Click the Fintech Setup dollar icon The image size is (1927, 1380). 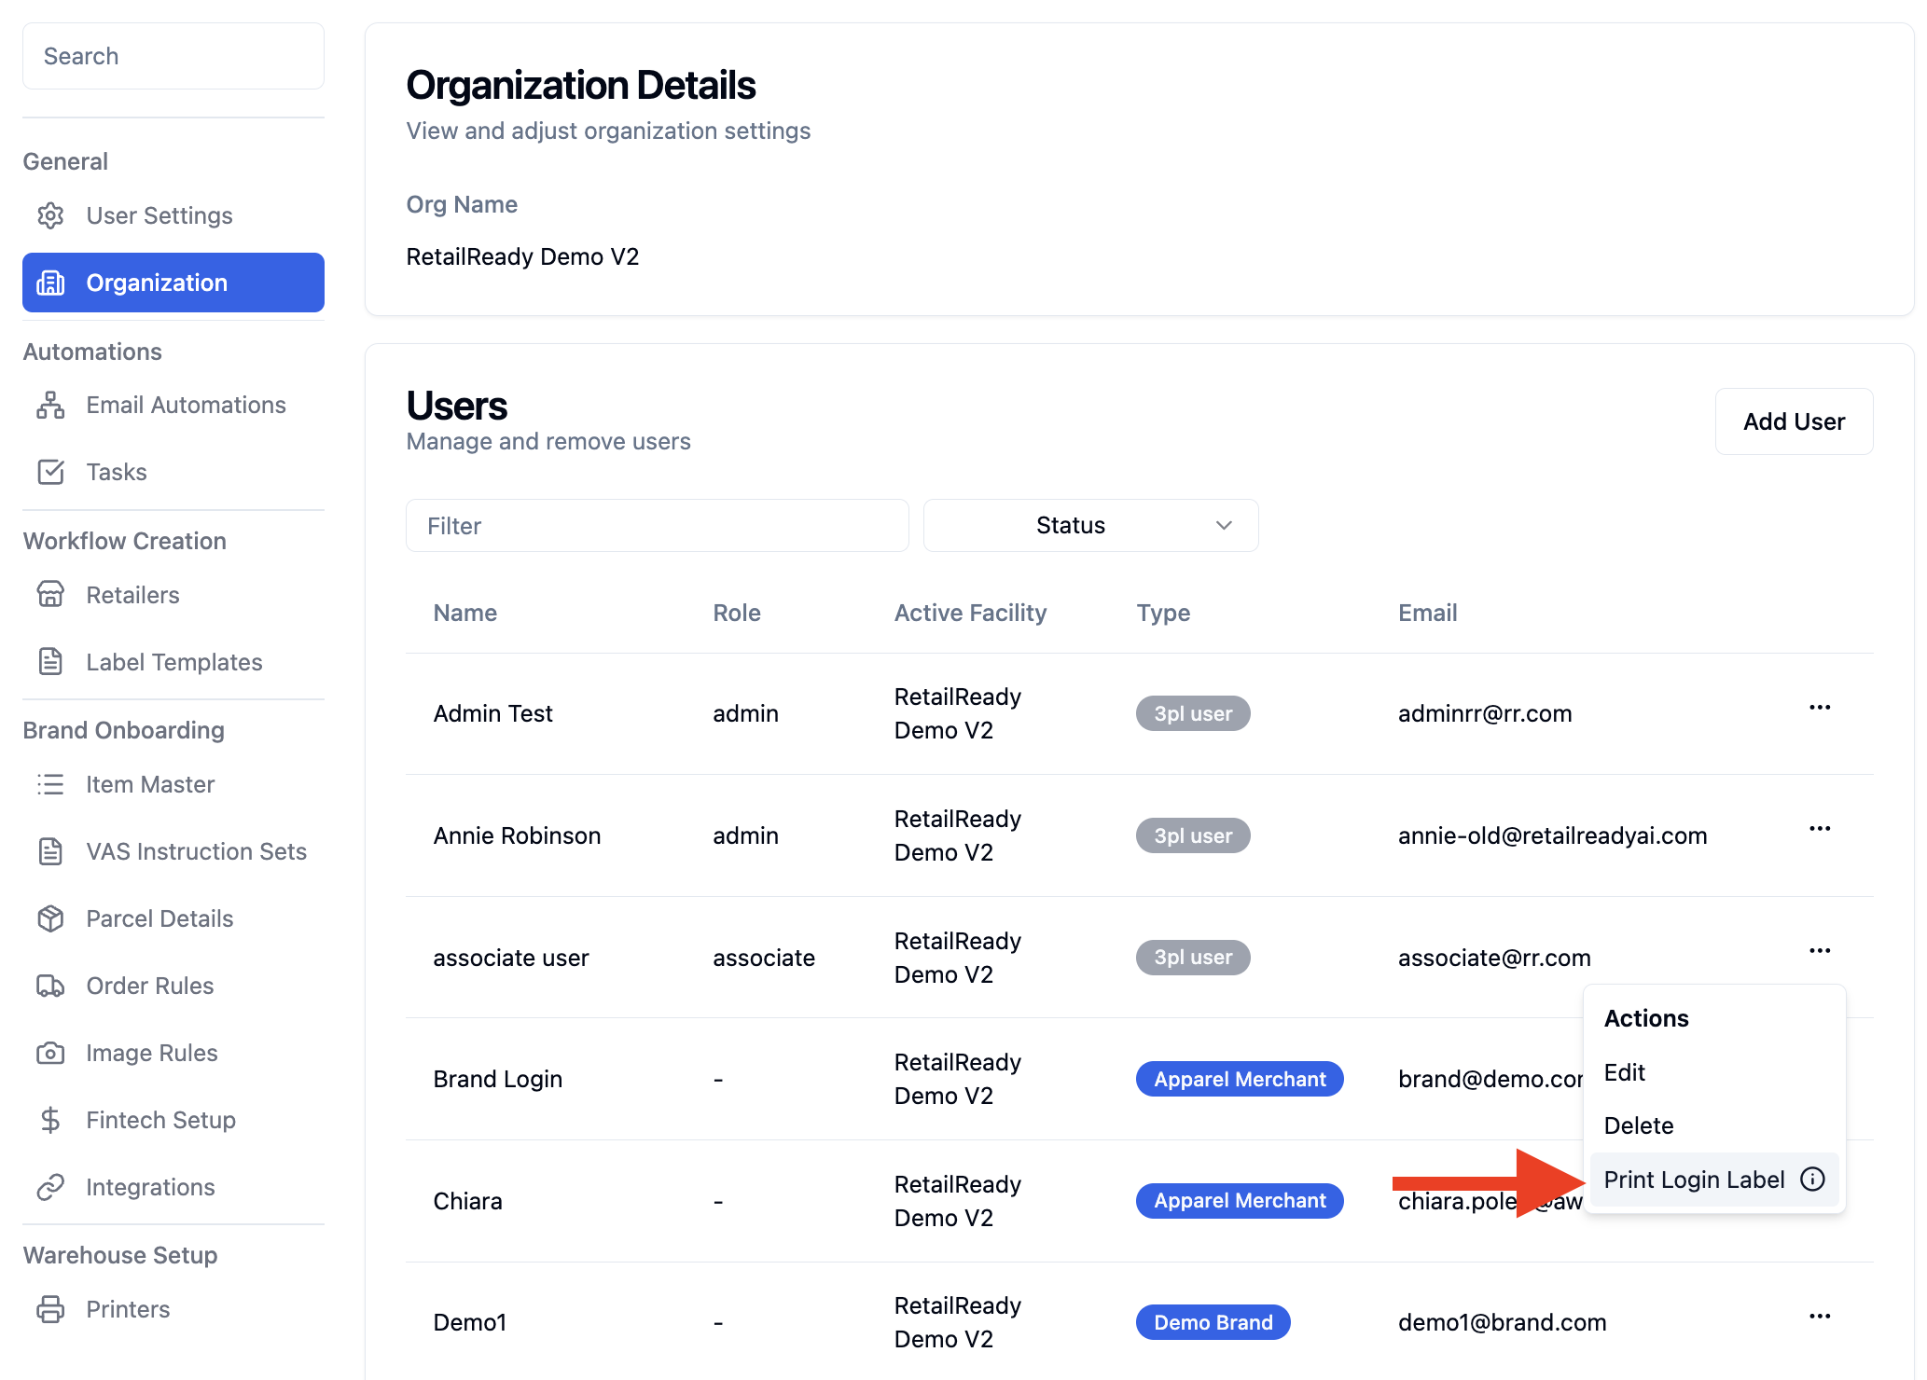pos(50,1120)
